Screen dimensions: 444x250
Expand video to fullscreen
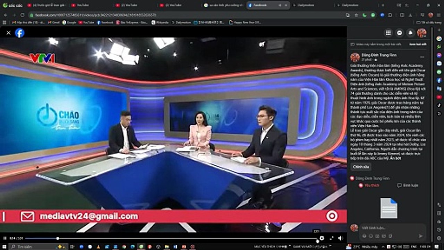(x=331, y=238)
